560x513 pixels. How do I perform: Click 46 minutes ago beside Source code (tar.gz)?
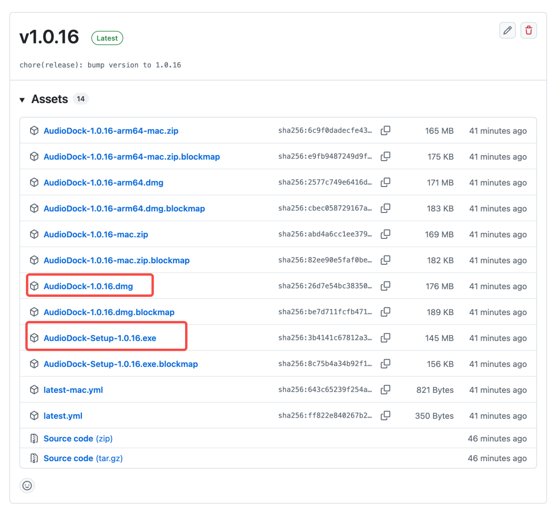tap(497, 458)
